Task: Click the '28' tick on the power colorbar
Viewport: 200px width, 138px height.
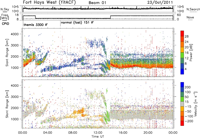Action: 186,36
